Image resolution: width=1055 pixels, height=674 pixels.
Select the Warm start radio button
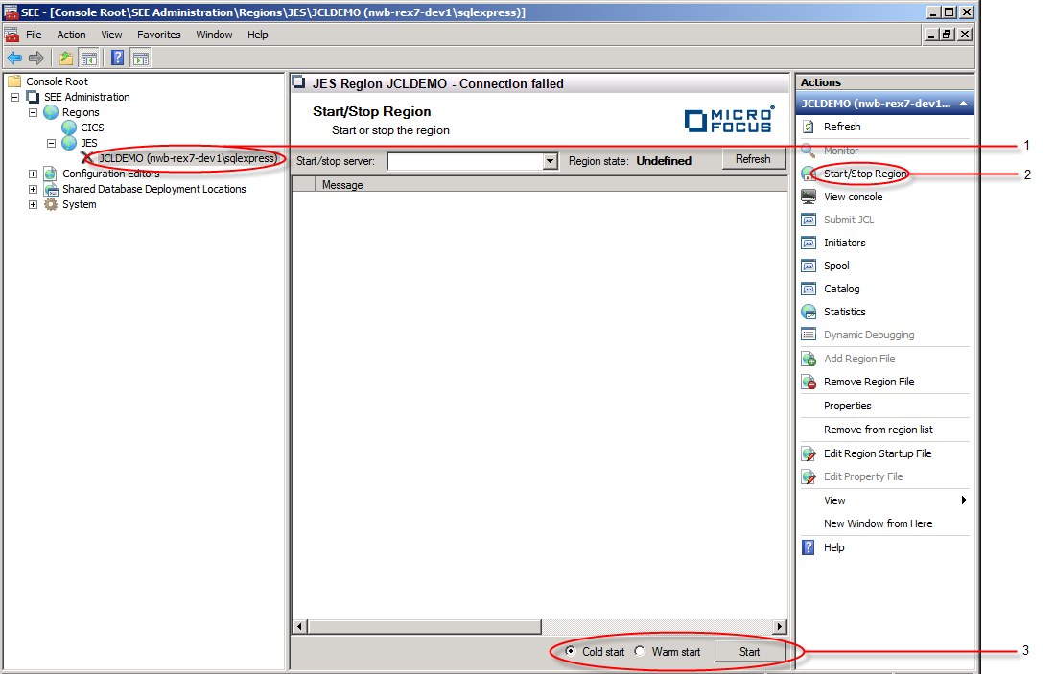coord(640,652)
